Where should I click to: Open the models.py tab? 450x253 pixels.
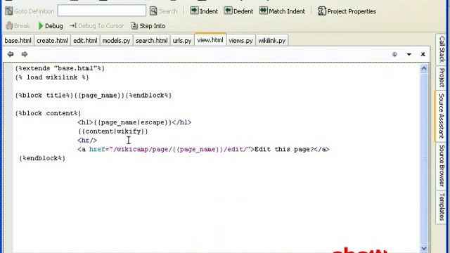click(116, 41)
